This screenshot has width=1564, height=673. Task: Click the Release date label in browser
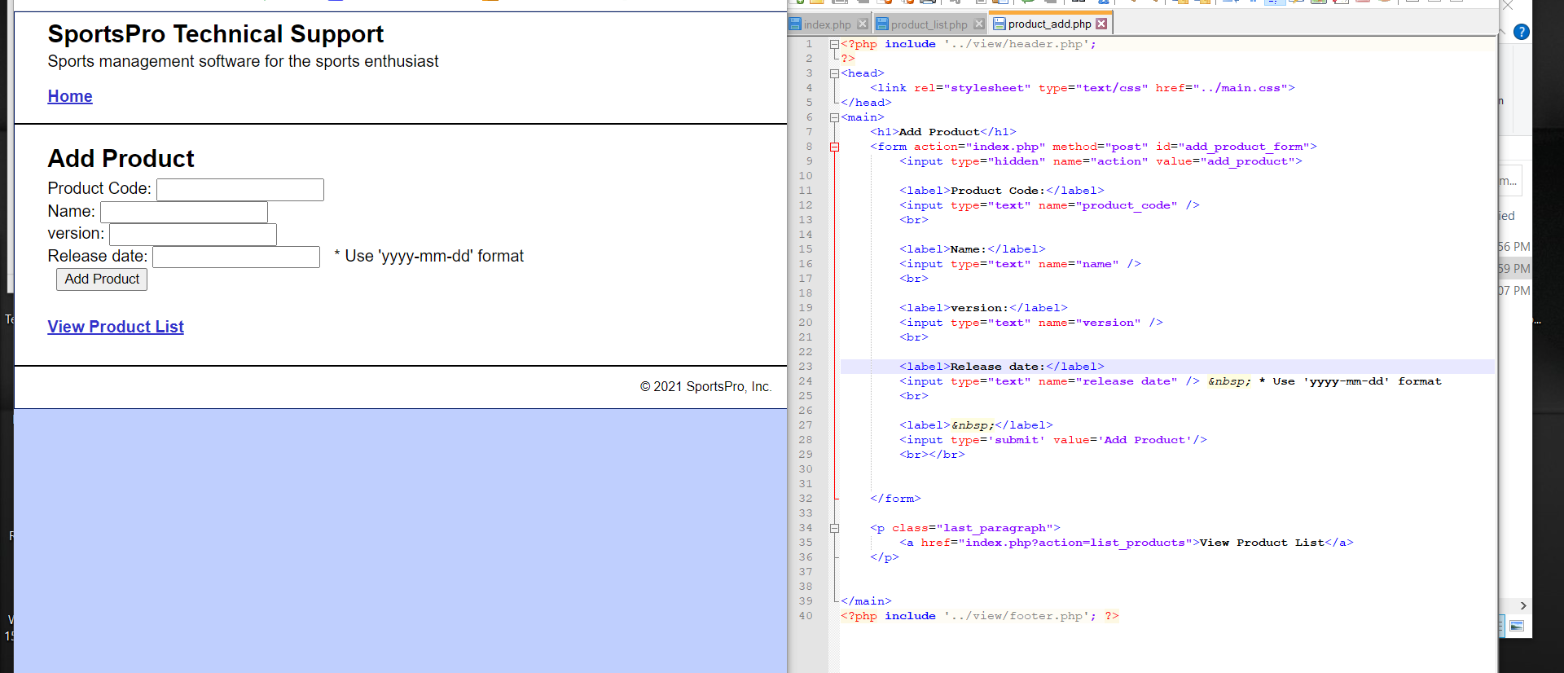click(x=98, y=256)
